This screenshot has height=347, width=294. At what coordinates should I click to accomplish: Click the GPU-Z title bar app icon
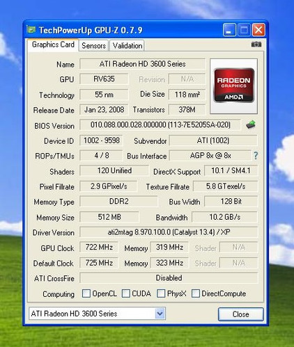click(x=31, y=30)
